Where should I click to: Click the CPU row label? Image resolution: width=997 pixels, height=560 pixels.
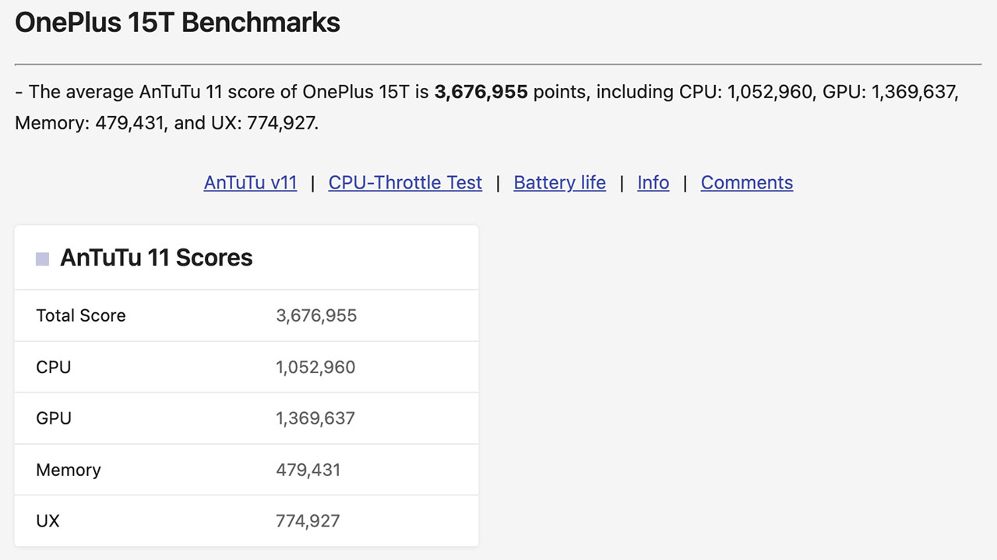click(x=54, y=367)
